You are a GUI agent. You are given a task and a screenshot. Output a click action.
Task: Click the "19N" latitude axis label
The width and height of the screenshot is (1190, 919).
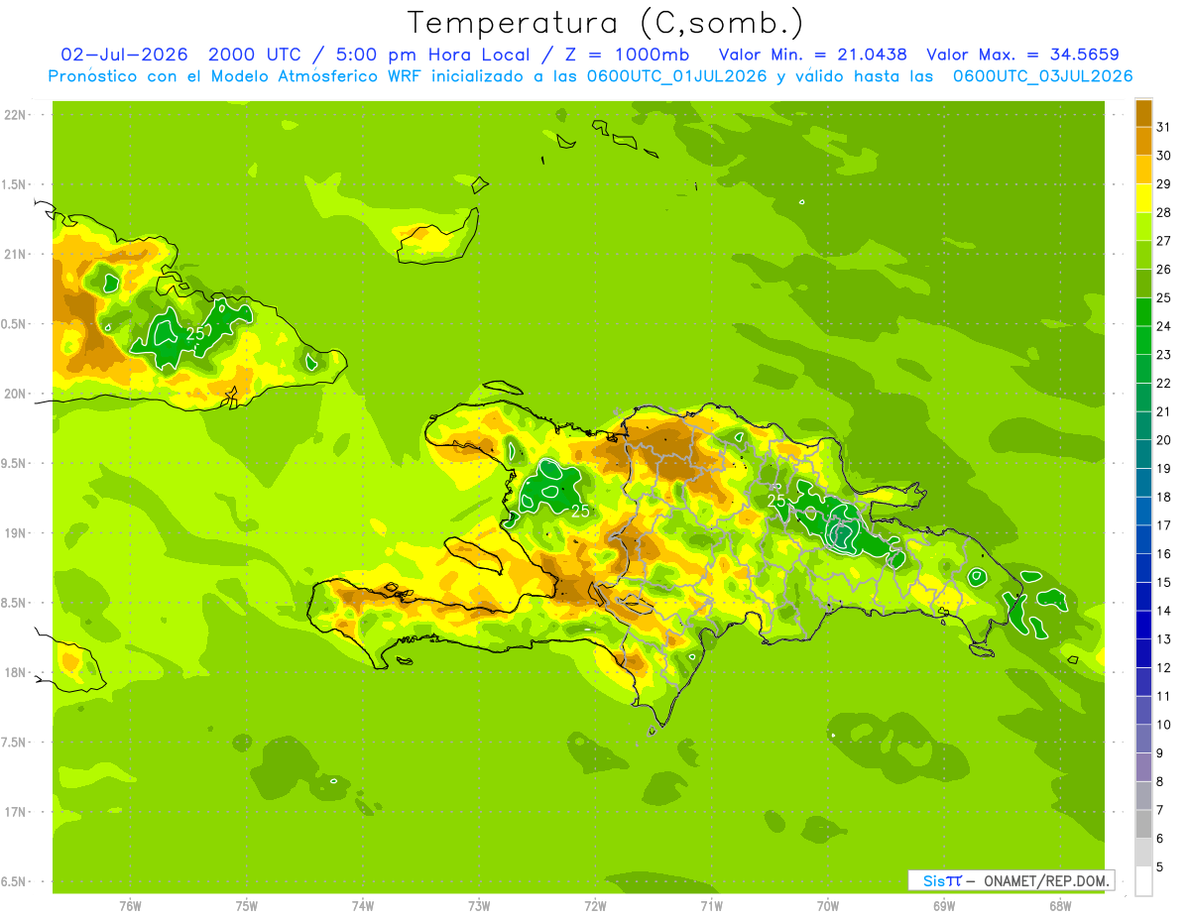coord(16,533)
